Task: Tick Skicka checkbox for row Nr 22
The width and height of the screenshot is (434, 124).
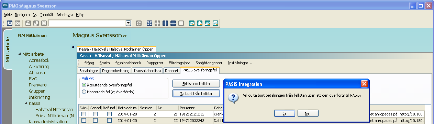Action: [x=84, y=120]
